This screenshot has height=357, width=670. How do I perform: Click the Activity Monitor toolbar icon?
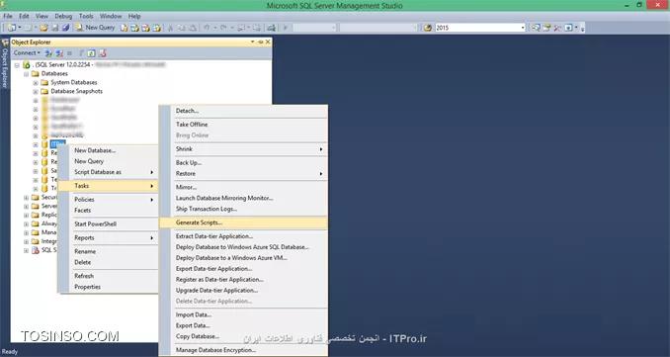pos(271,28)
